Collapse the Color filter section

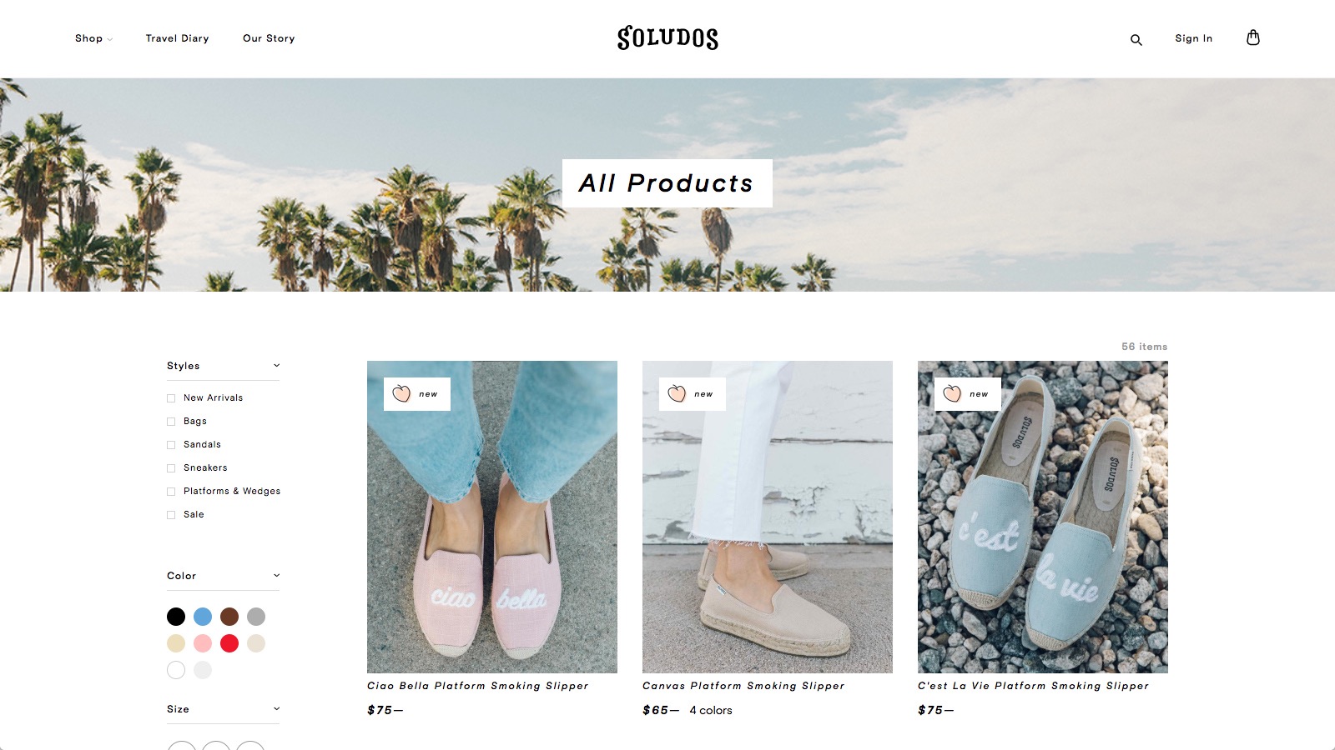(276, 575)
